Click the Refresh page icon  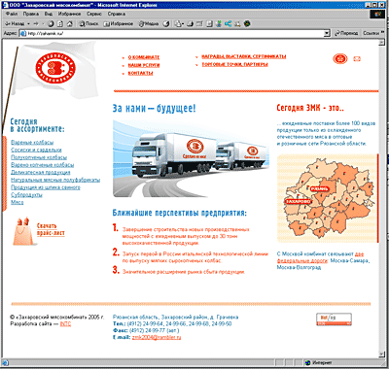click(x=60, y=23)
